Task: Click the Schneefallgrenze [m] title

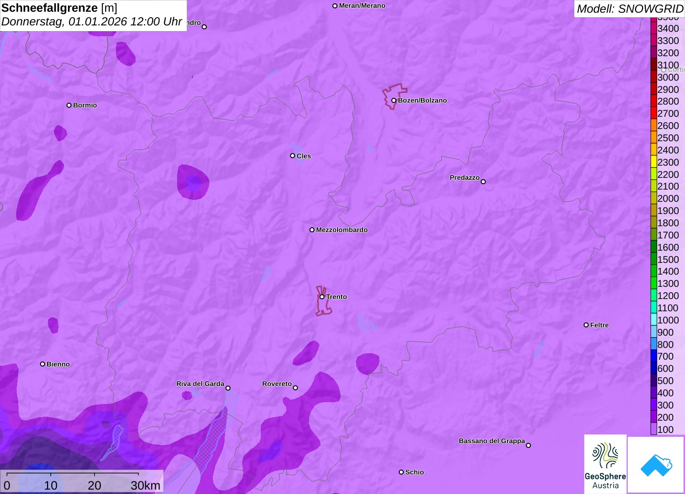Action: 59,8
